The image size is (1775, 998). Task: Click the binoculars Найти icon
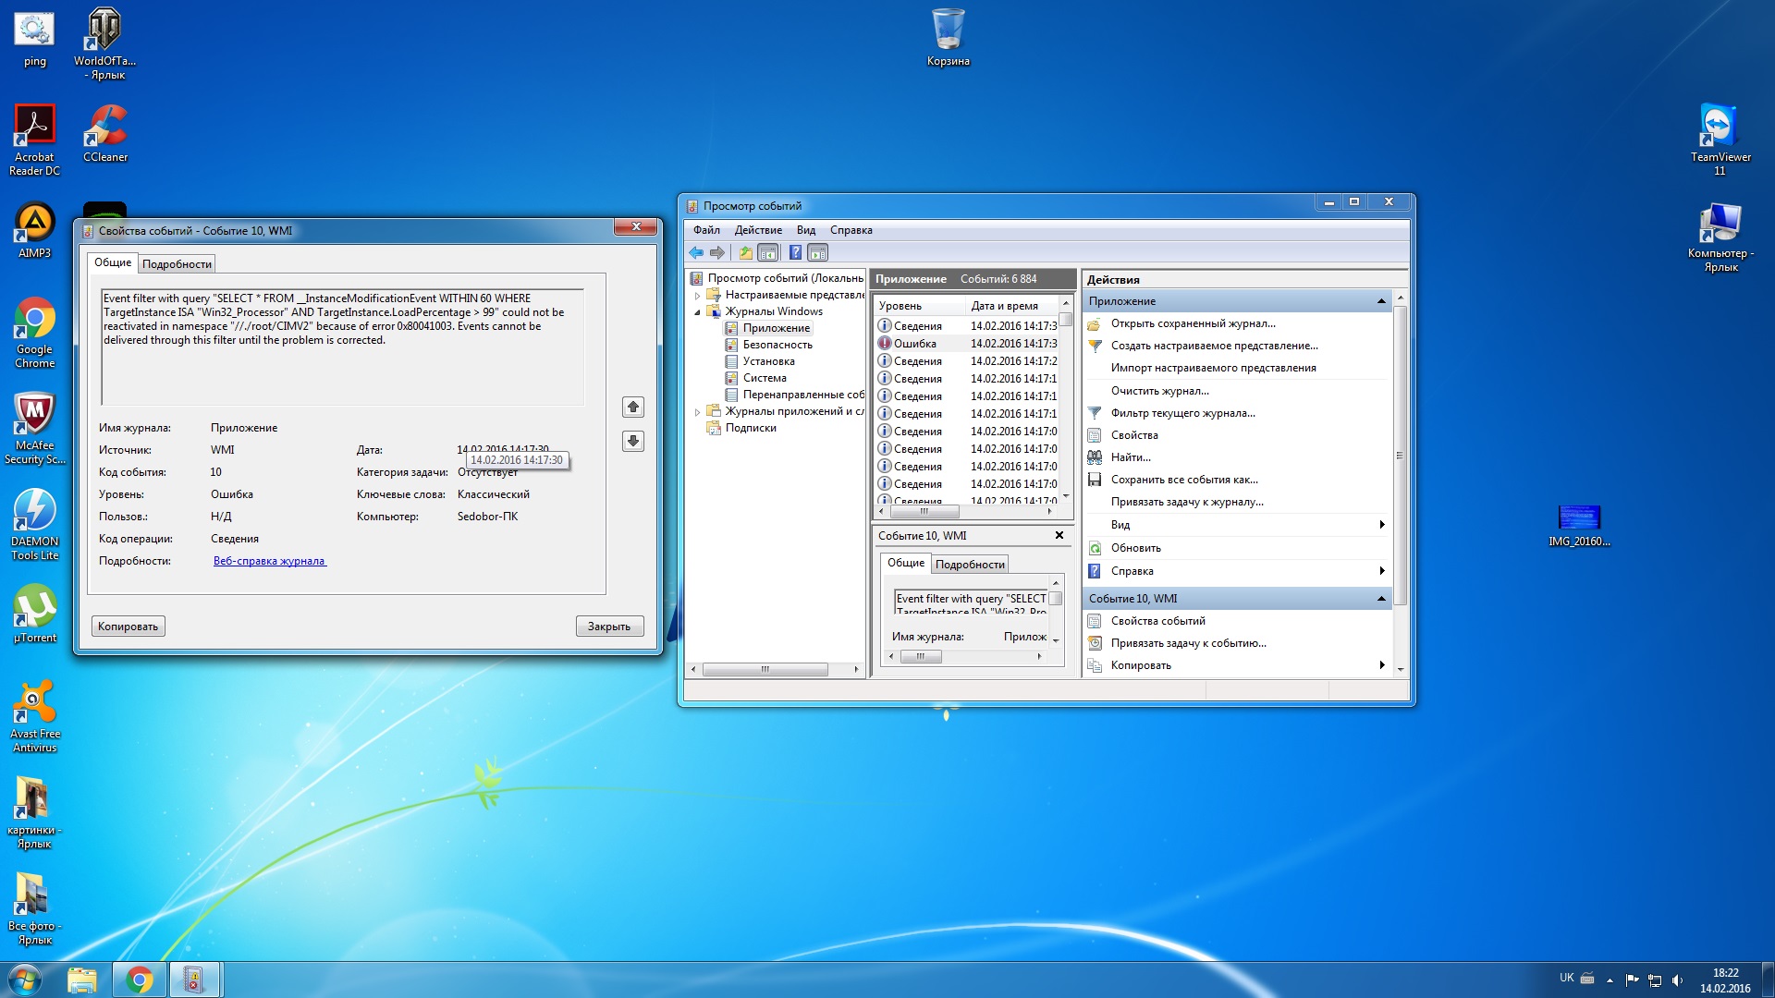click(x=1095, y=457)
